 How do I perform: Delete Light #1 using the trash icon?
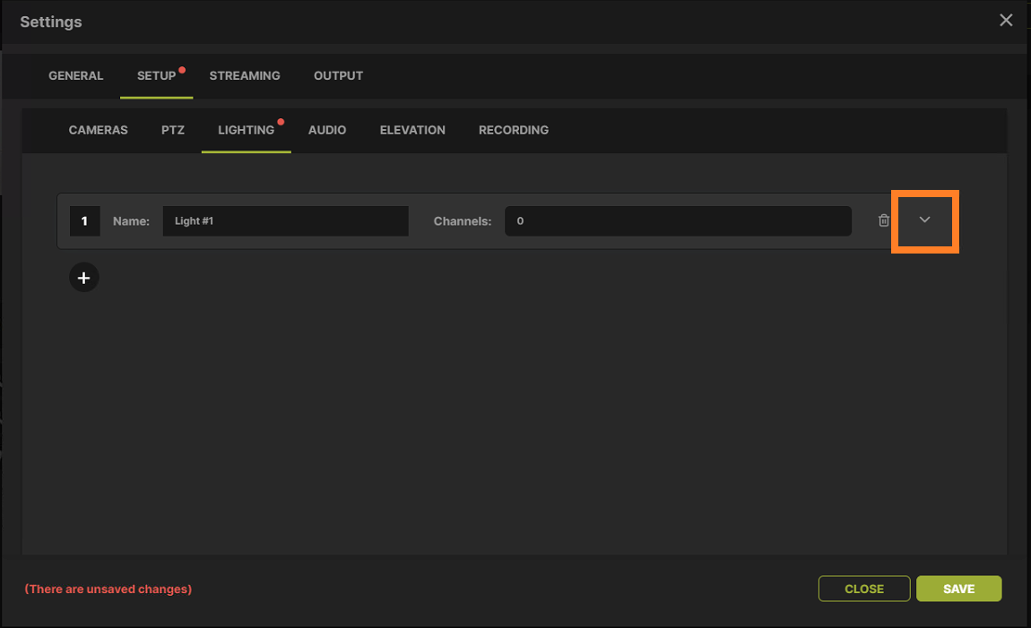[x=883, y=220]
